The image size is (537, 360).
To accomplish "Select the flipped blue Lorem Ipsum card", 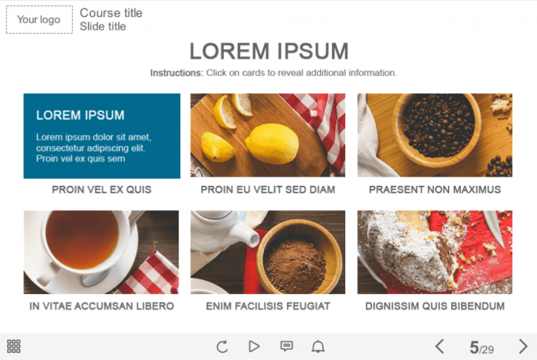I will (x=102, y=136).
